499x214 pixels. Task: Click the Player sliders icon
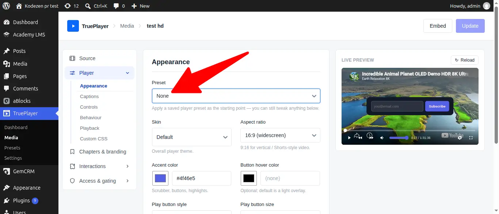pos(72,73)
